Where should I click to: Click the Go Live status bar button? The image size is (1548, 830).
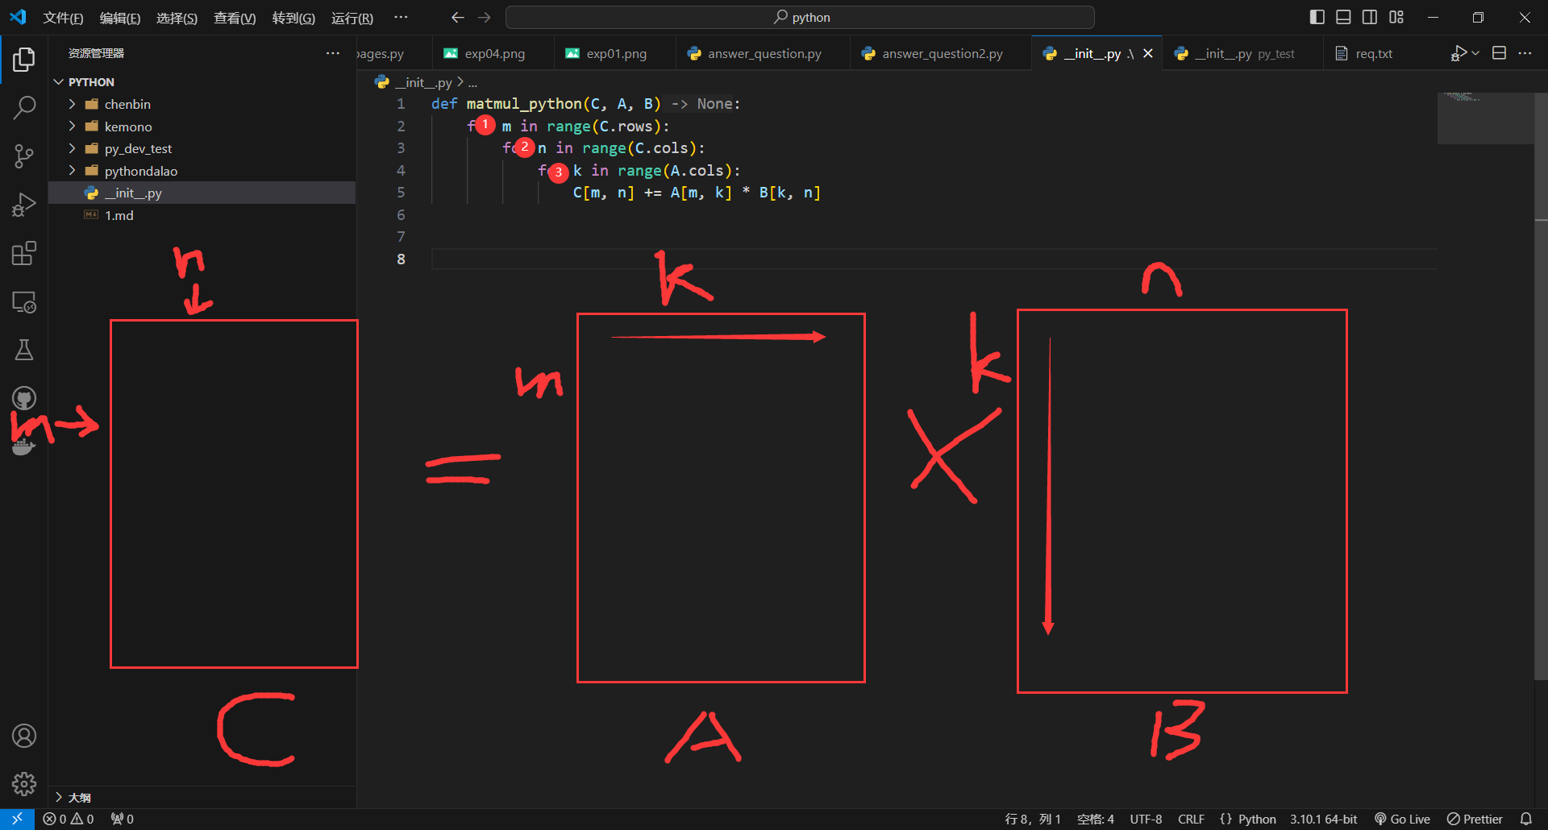tap(1402, 819)
